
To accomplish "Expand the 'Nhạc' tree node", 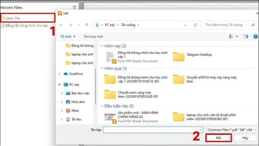I will (62, 111).
